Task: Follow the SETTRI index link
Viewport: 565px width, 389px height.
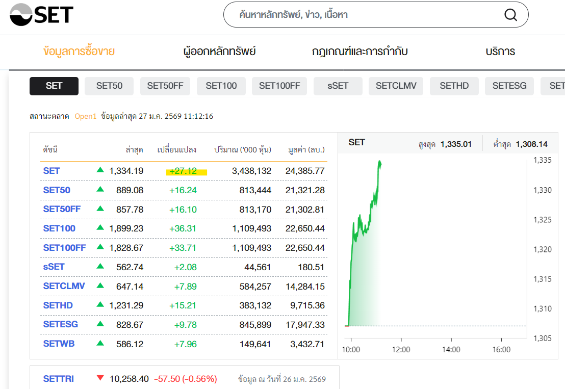Action: point(58,379)
